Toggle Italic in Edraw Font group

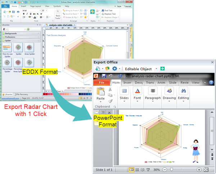coord(27,14)
